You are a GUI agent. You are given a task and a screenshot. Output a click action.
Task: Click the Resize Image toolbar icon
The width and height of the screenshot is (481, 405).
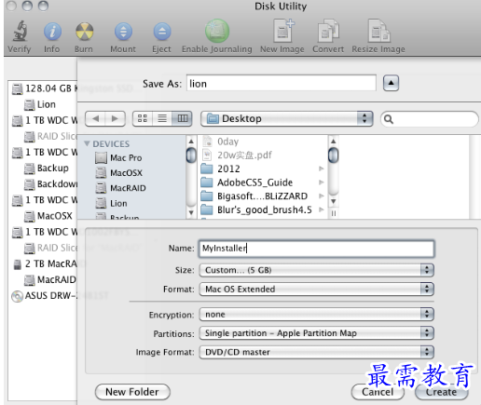378,31
